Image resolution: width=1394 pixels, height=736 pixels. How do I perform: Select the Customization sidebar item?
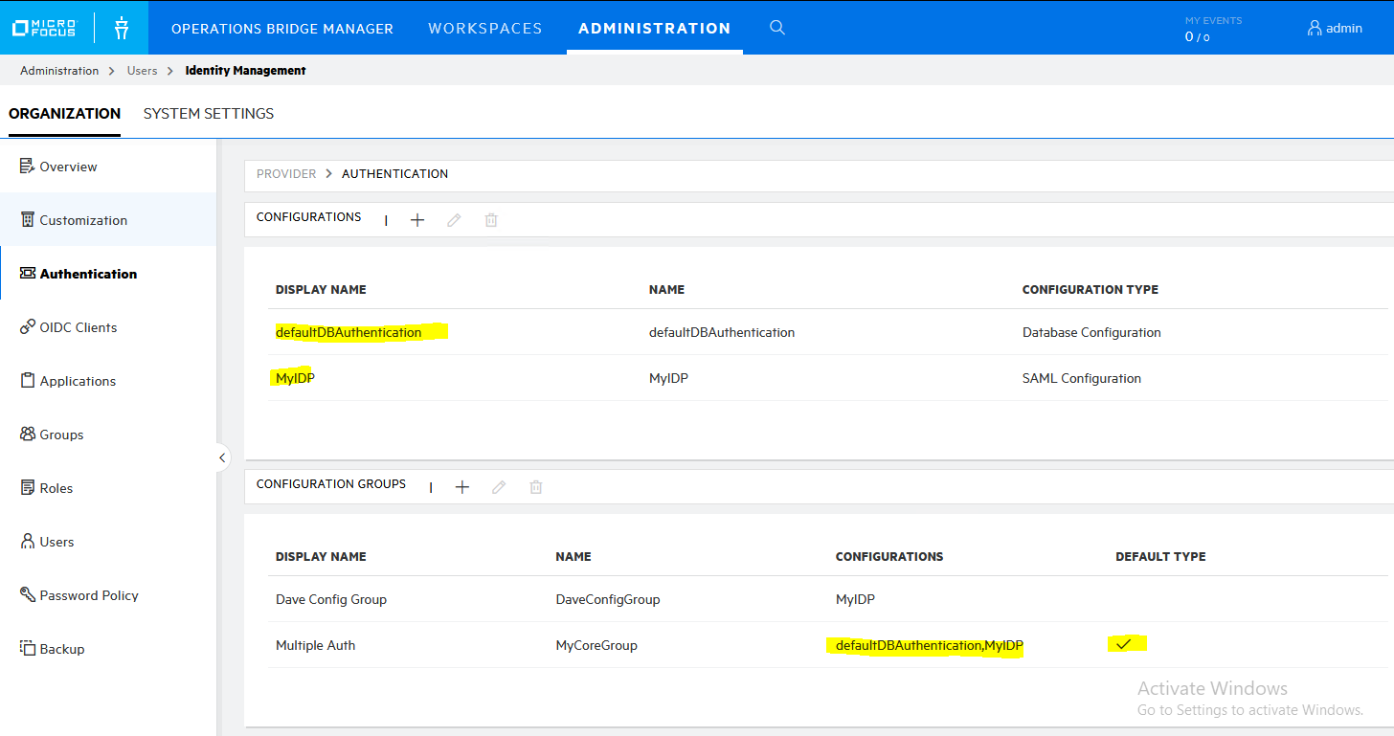pos(84,219)
